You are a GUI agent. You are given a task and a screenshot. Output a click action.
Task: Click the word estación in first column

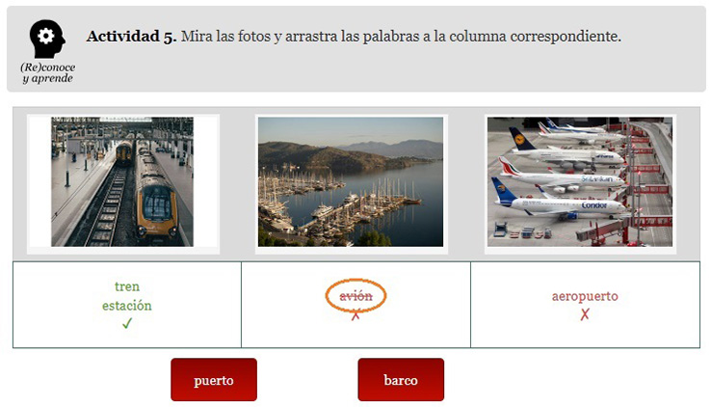coord(127,306)
